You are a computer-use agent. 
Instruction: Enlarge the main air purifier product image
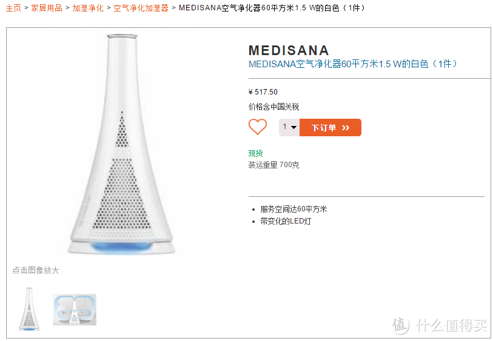click(122, 144)
